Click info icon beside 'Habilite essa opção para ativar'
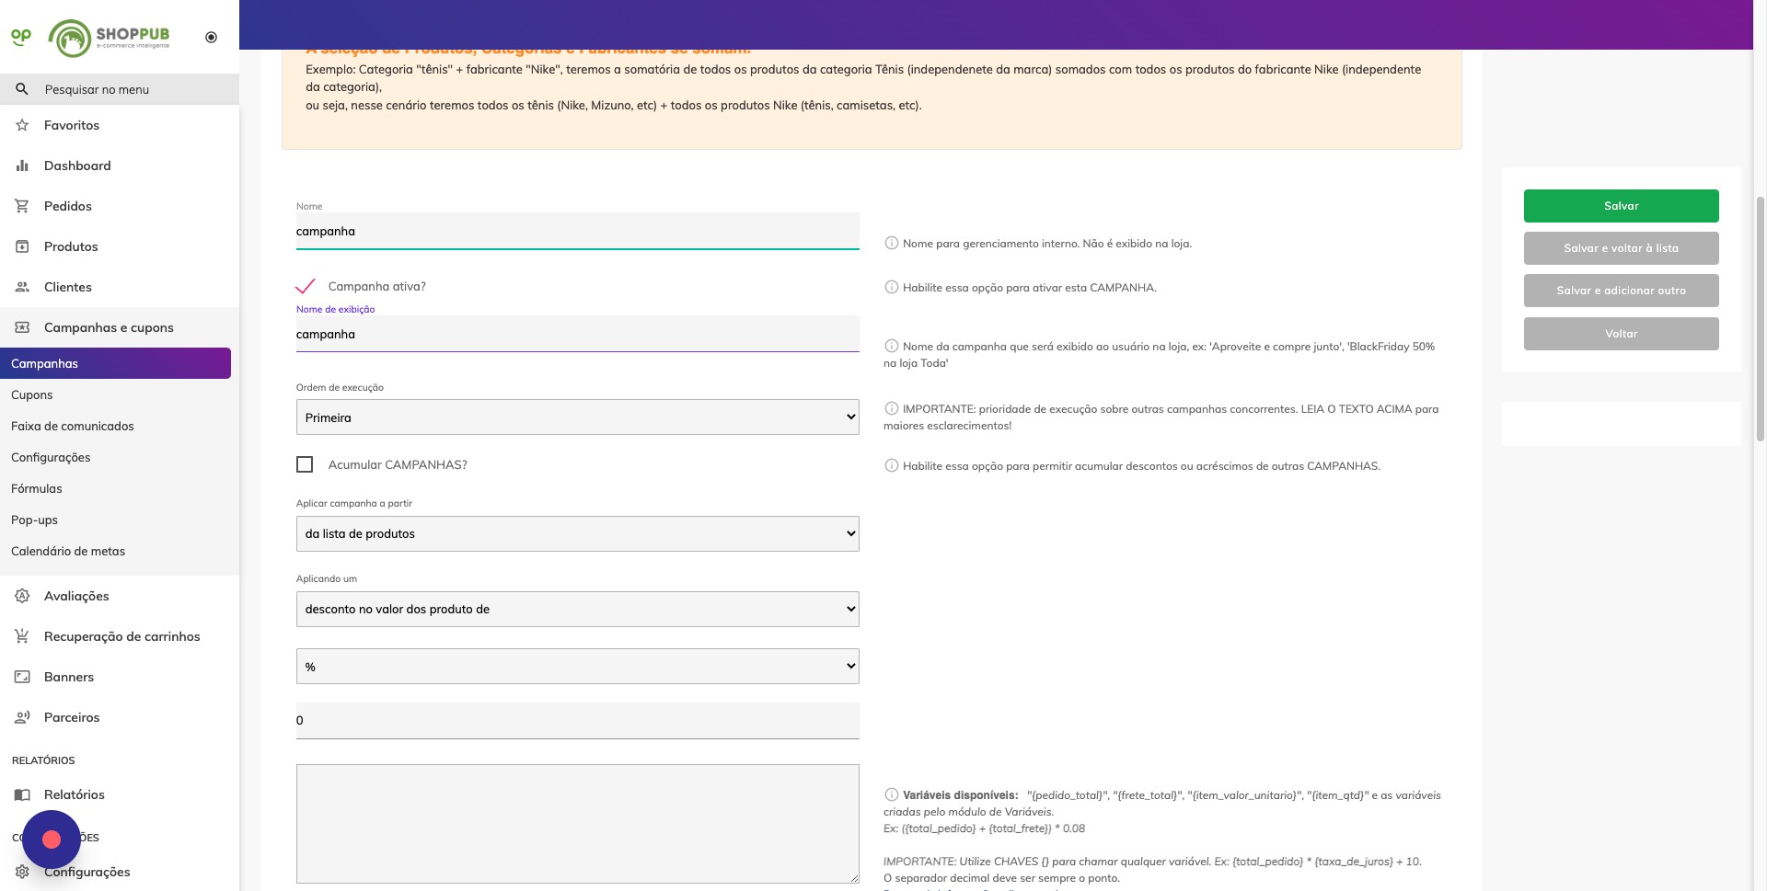This screenshot has width=1767, height=891. 891,288
